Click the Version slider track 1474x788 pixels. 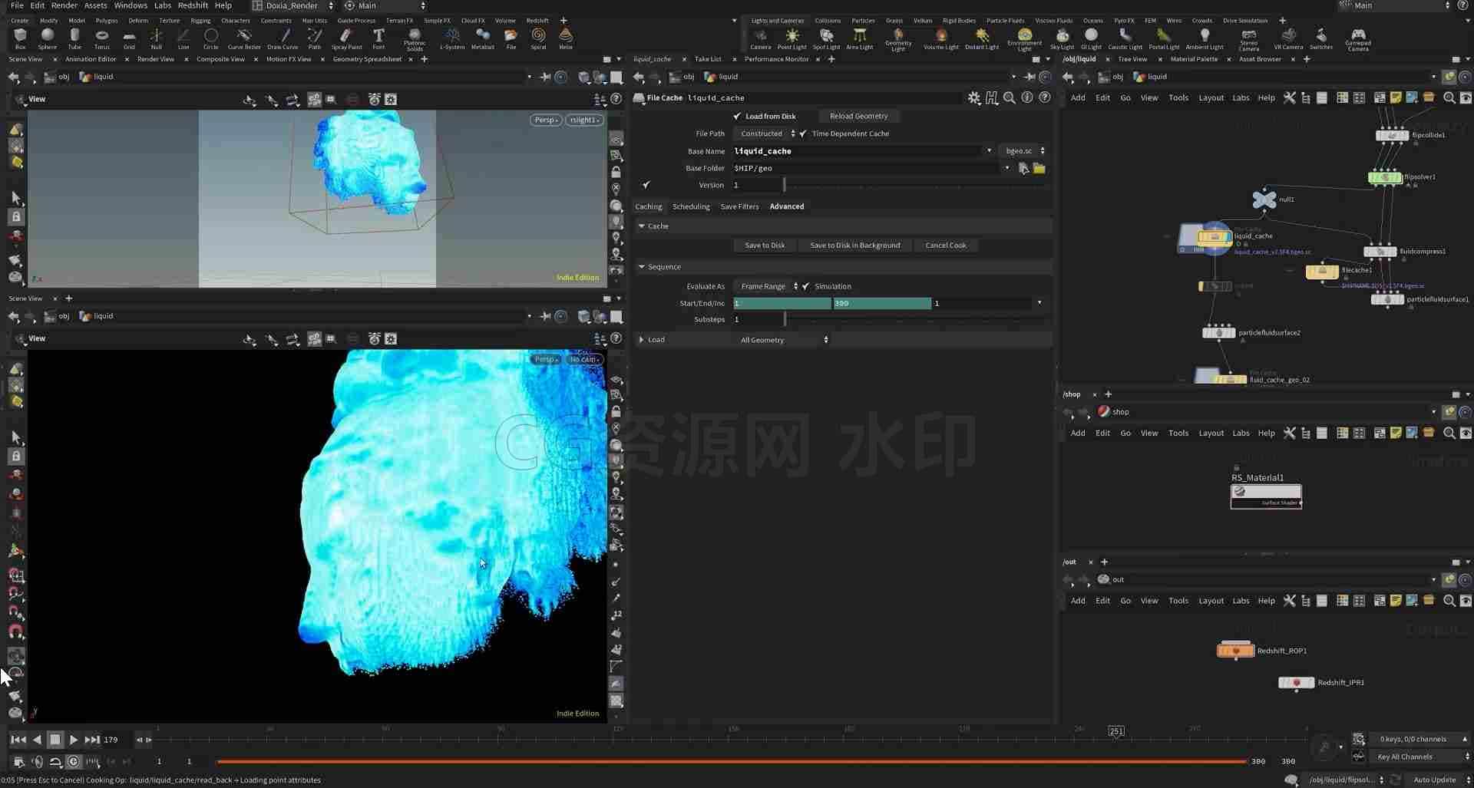point(917,185)
